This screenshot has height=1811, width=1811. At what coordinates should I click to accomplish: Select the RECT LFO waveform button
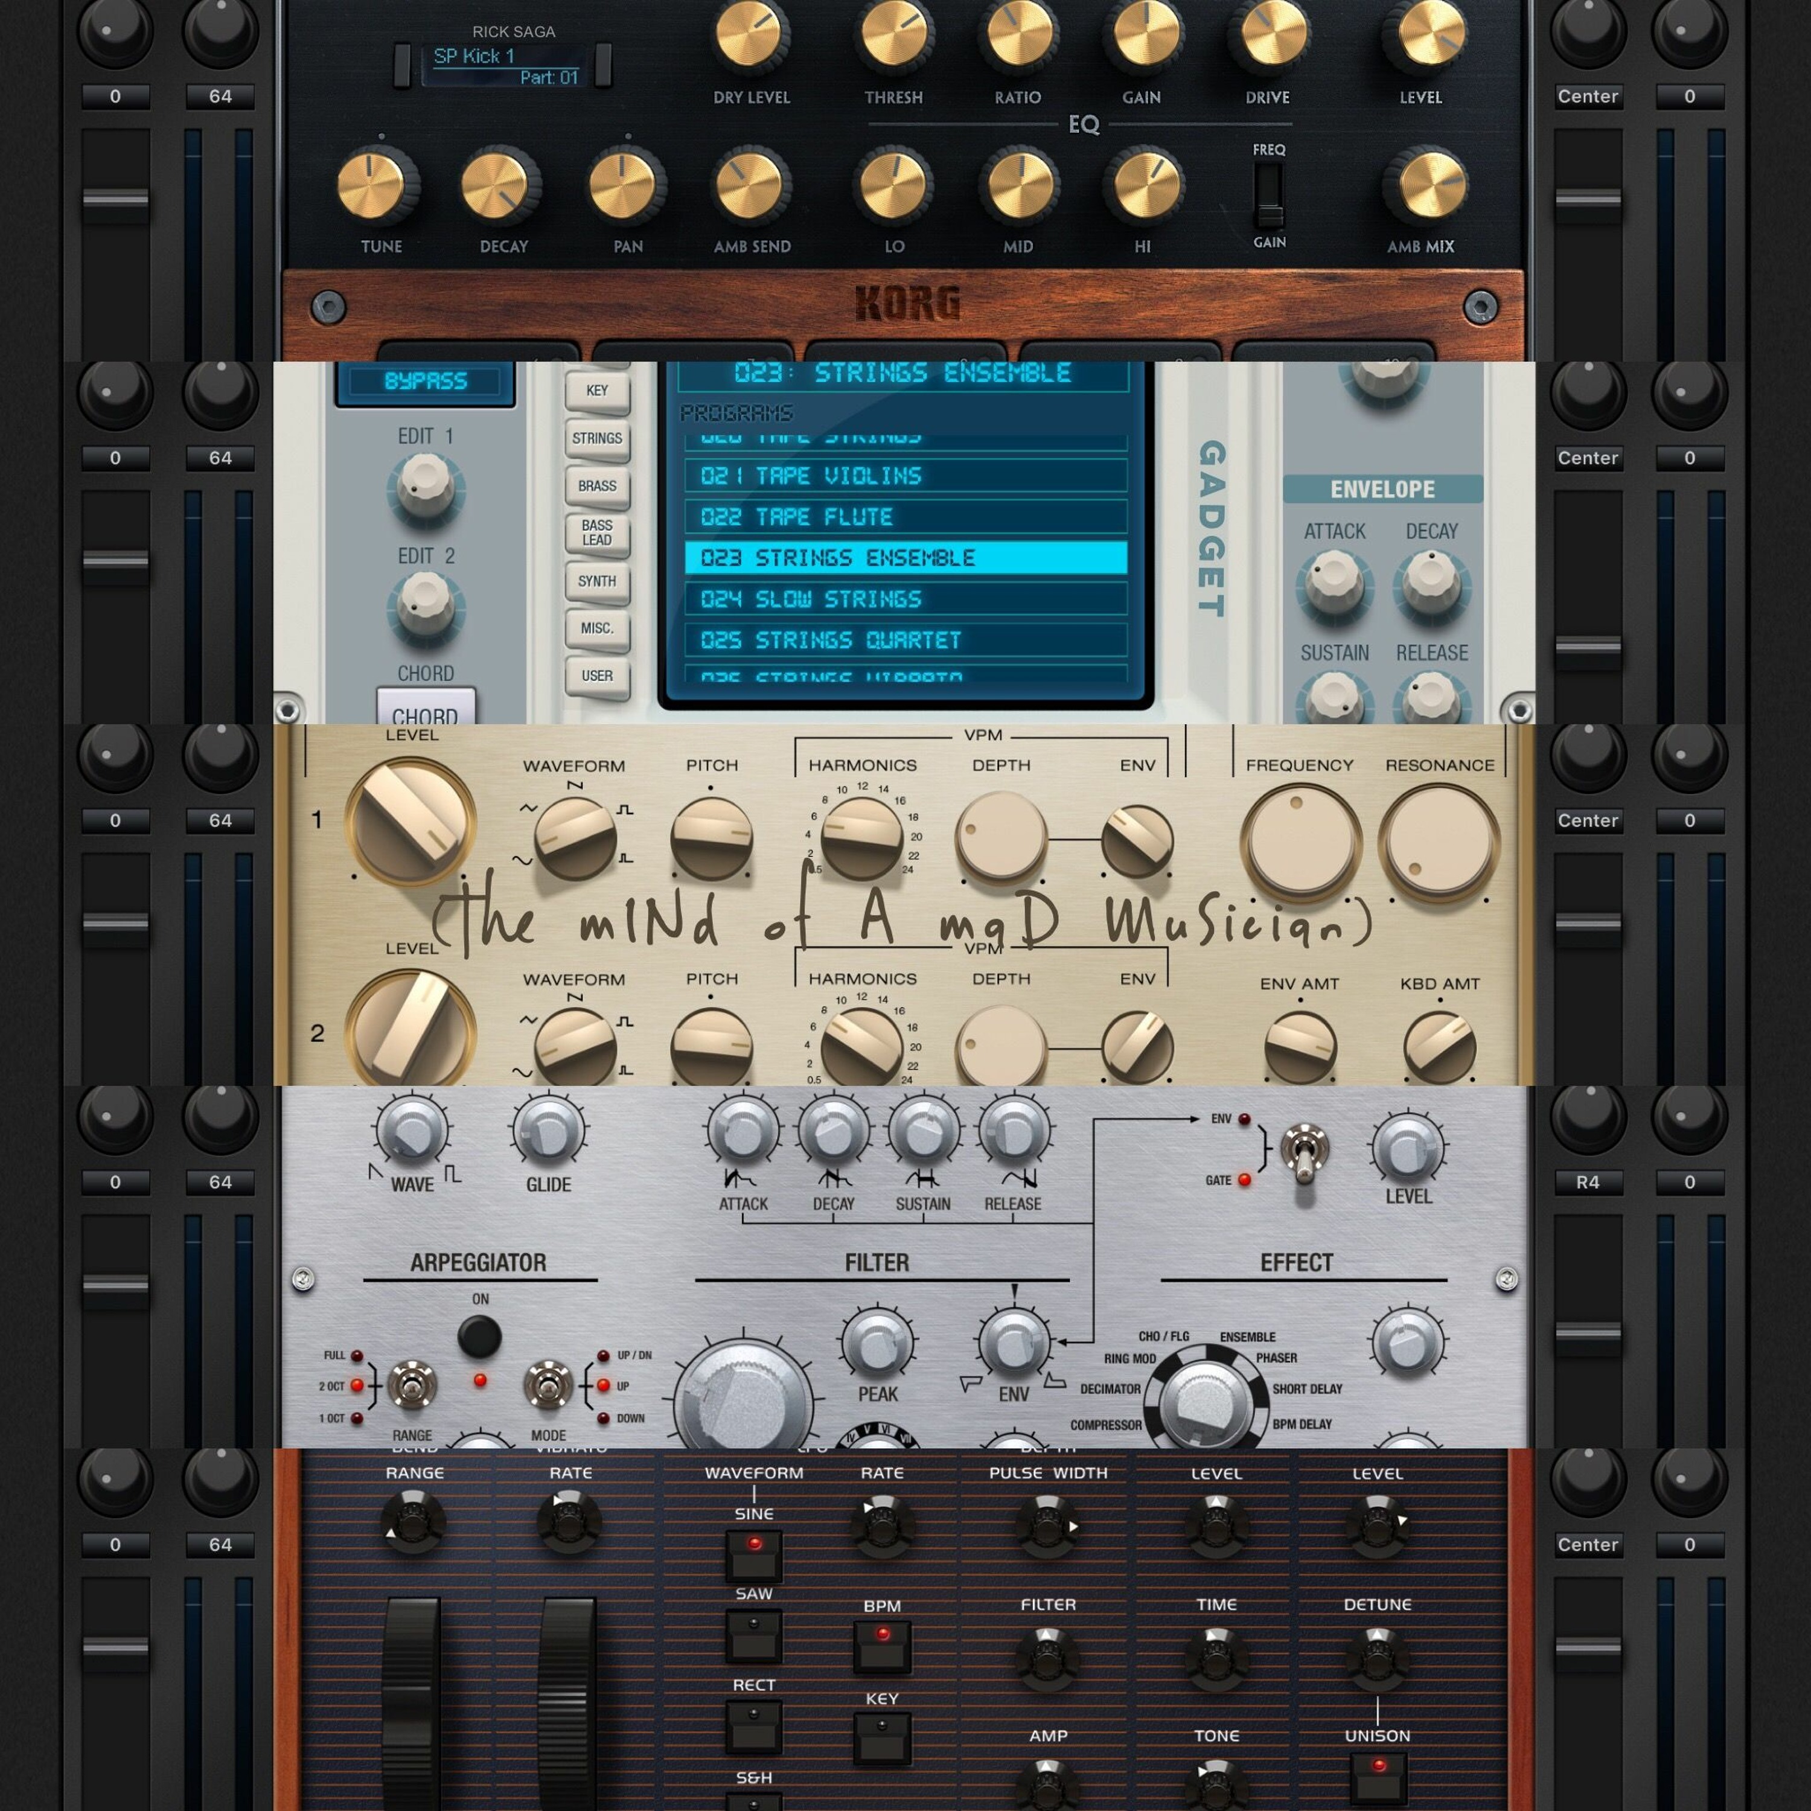pos(753,1726)
